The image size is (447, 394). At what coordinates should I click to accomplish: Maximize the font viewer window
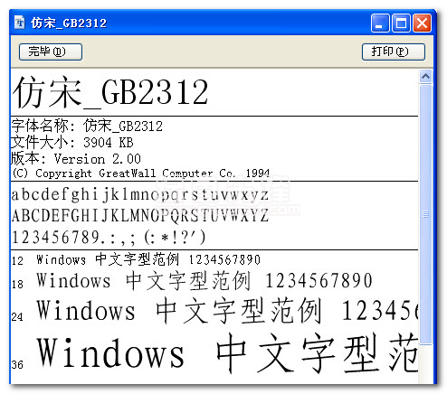click(401, 23)
